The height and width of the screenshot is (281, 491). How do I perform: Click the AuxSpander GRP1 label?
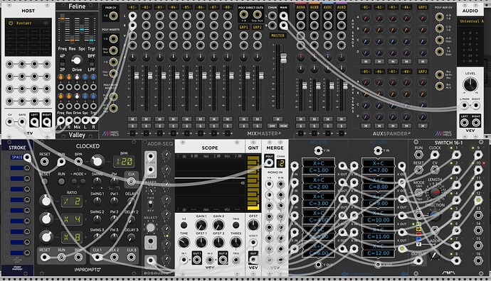pos(423,7)
